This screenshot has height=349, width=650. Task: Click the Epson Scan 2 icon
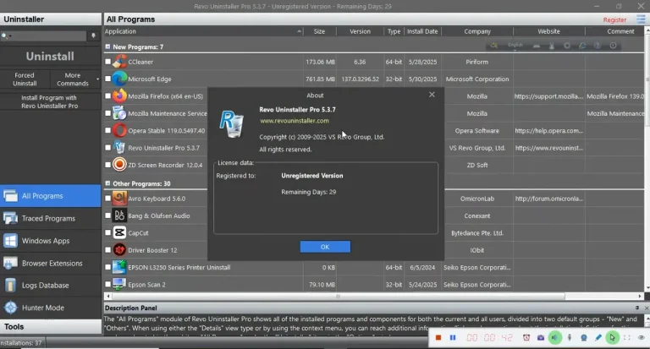click(119, 285)
